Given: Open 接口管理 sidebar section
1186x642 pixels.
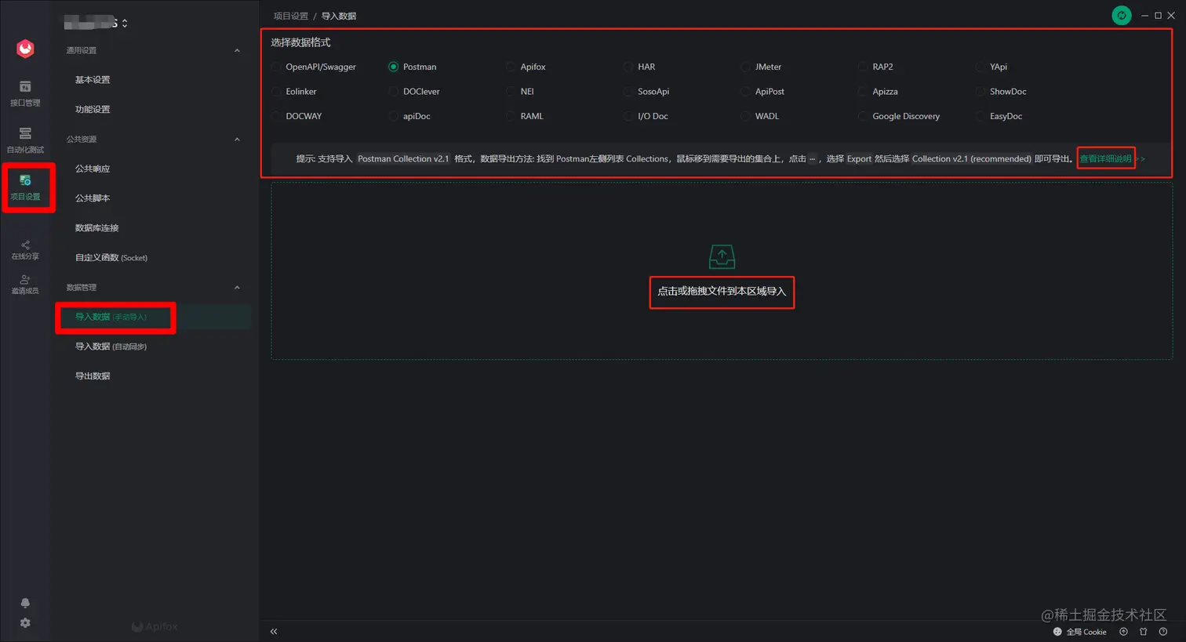Looking at the screenshot, I should [x=25, y=92].
